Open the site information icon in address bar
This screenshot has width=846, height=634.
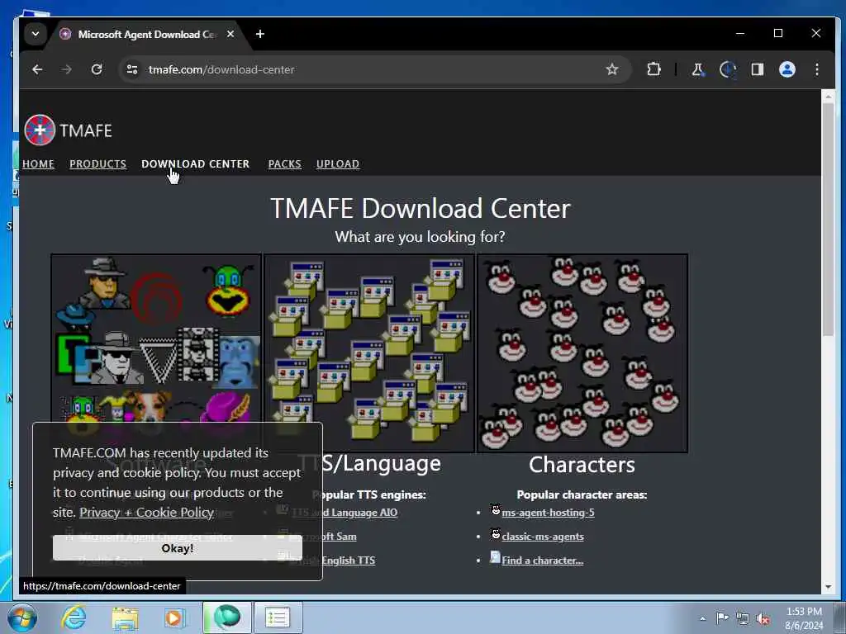(132, 69)
